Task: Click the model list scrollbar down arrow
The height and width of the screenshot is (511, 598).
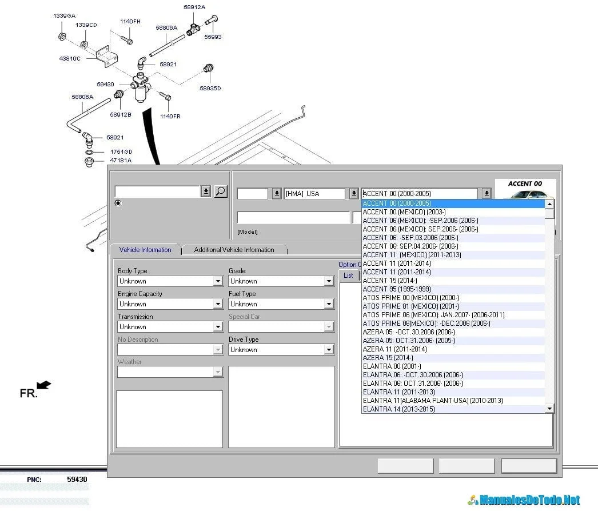Action: click(x=549, y=409)
